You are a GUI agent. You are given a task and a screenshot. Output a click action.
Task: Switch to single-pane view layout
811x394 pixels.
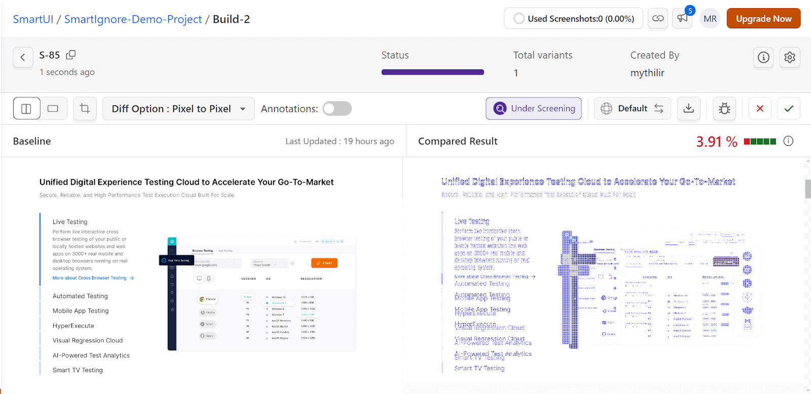(53, 109)
